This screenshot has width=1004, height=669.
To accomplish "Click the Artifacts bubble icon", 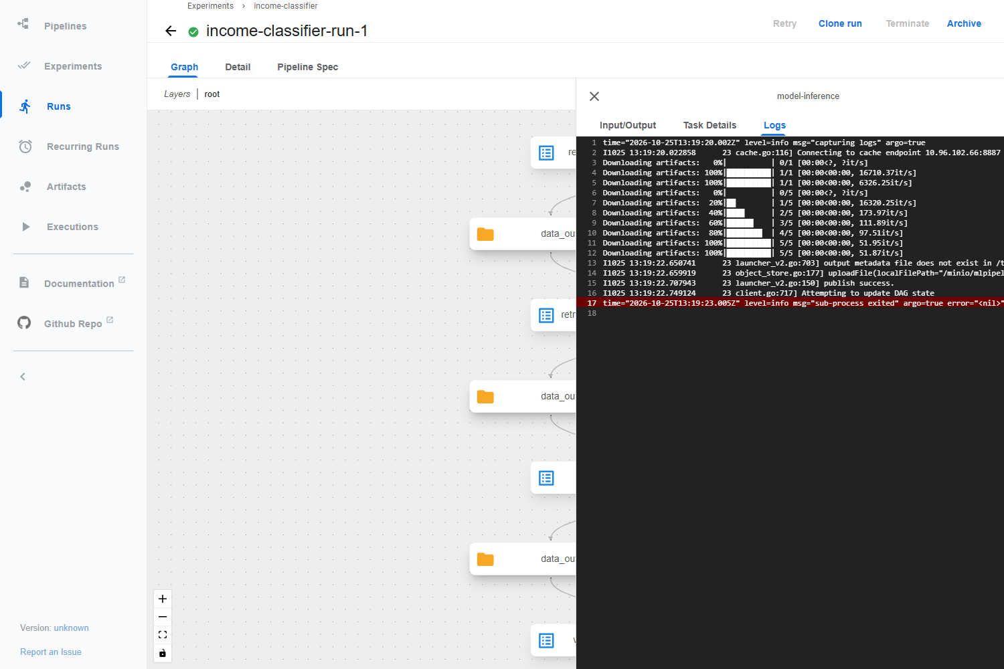I will [x=25, y=187].
